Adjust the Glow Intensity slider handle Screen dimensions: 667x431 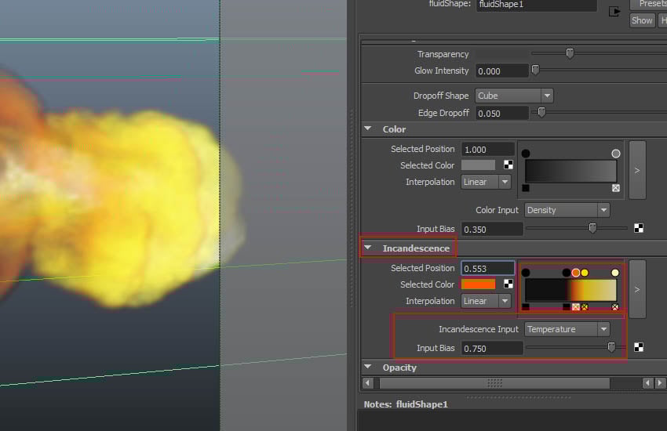click(x=535, y=70)
